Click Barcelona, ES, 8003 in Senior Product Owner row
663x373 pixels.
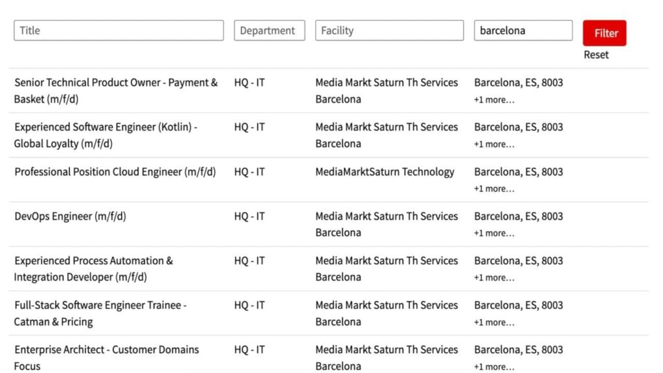[519, 82]
